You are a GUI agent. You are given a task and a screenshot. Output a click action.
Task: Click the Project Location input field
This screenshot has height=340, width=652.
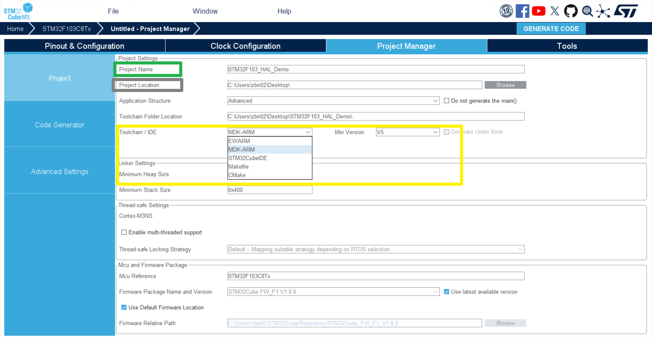[355, 85]
